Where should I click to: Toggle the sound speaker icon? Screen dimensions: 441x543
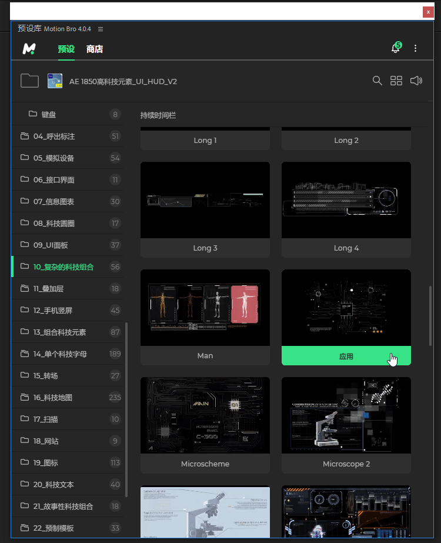click(416, 81)
